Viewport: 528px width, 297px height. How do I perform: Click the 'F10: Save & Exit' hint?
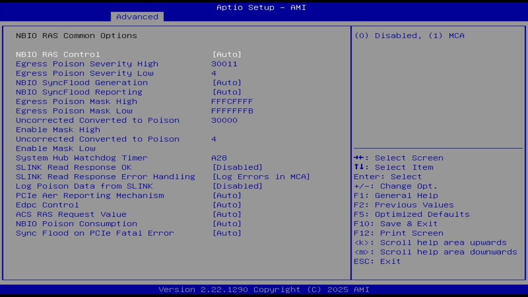[396, 224]
